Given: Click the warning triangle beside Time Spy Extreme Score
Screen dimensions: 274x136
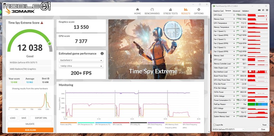Looking at the screenshot, I should click(x=42, y=23).
